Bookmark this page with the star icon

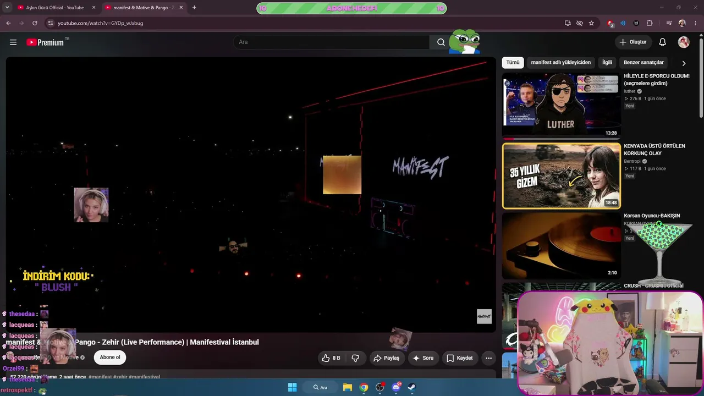(591, 23)
